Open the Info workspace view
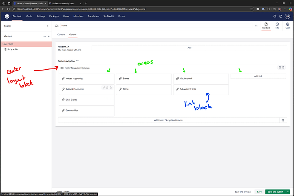This screenshot has width=294, height=196. click(277, 26)
